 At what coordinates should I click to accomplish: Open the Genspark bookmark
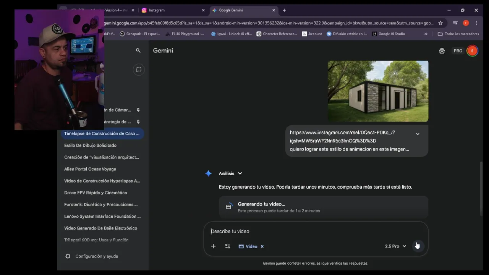click(x=140, y=34)
